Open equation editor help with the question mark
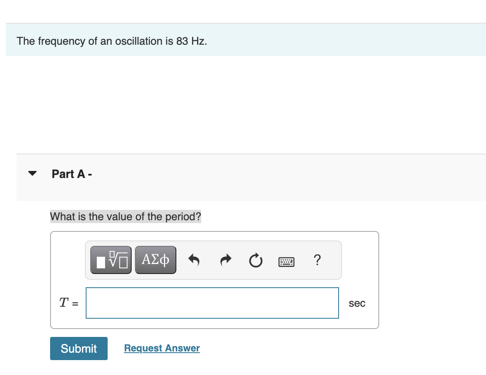486x375 pixels. click(317, 260)
